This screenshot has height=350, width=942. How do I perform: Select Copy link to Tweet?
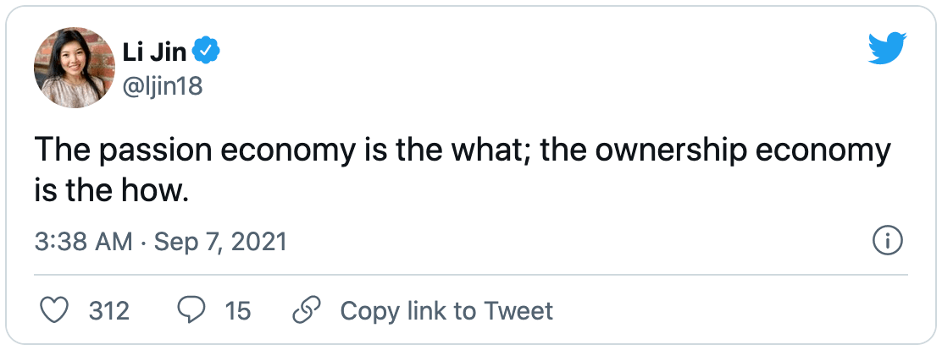(x=446, y=310)
